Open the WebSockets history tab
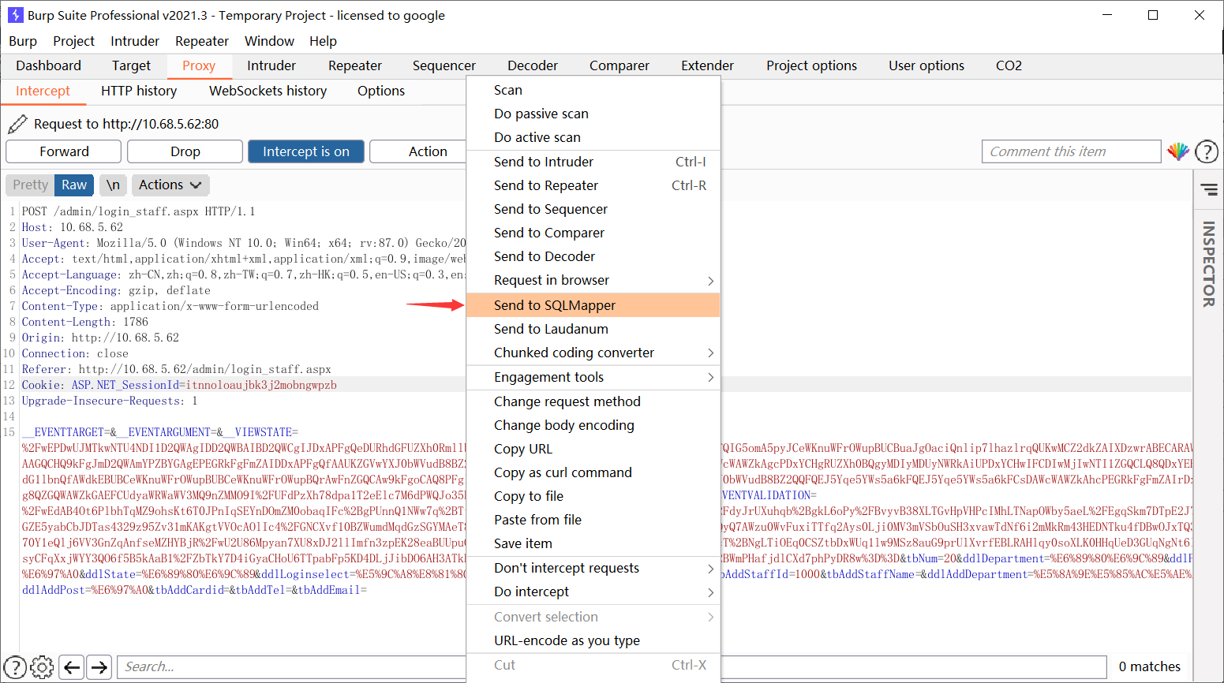1224x683 pixels. (x=268, y=91)
